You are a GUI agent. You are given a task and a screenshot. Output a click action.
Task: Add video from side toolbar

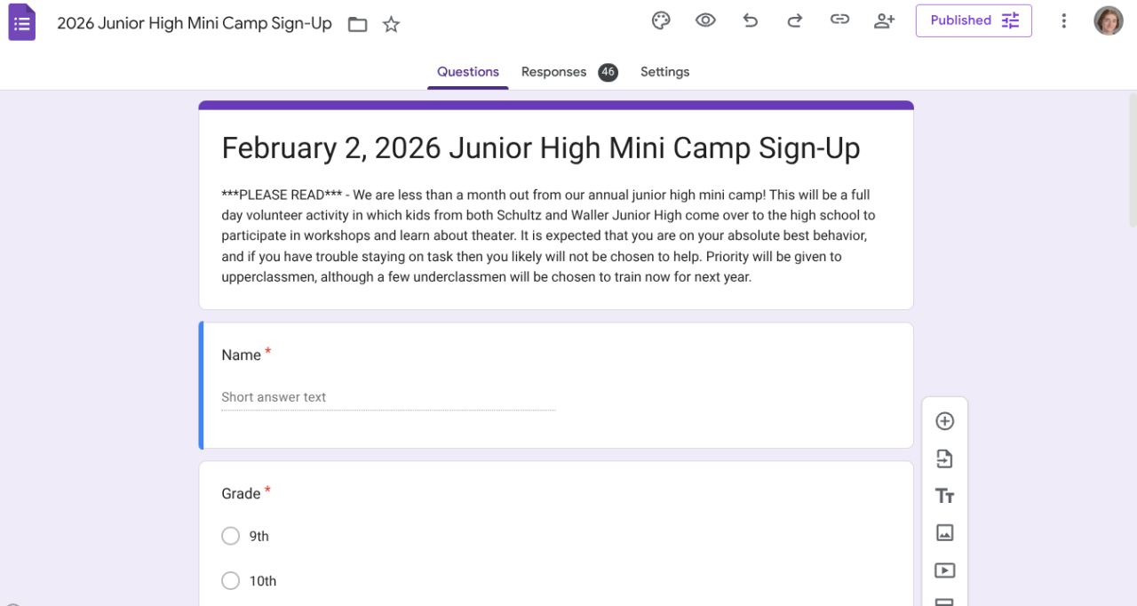pyautogui.click(x=944, y=570)
